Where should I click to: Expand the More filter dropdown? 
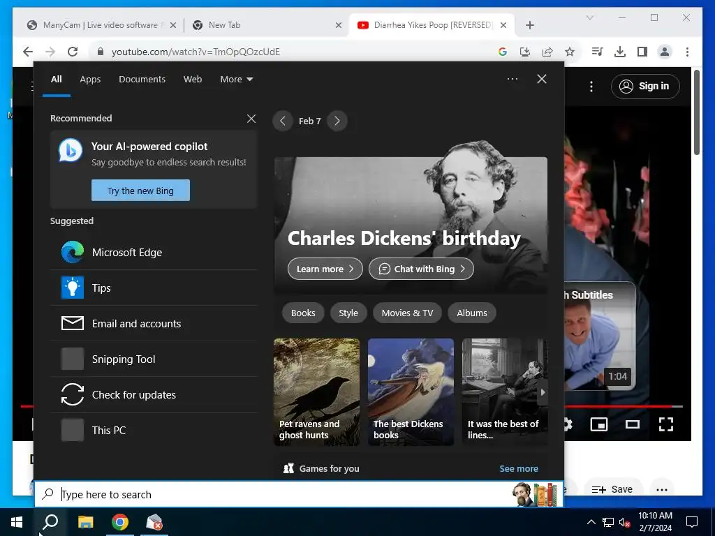point(236,80)
